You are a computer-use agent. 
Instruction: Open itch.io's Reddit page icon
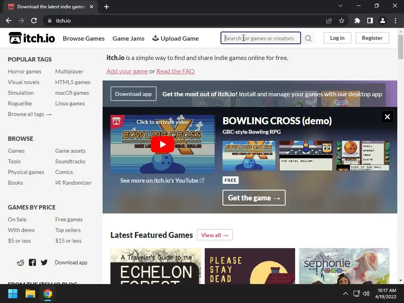tap(21, 262)
